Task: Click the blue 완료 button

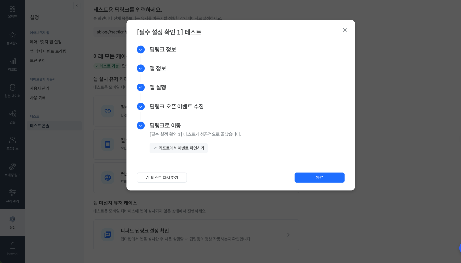Action: pyautogui.click(x=319, y=178)
